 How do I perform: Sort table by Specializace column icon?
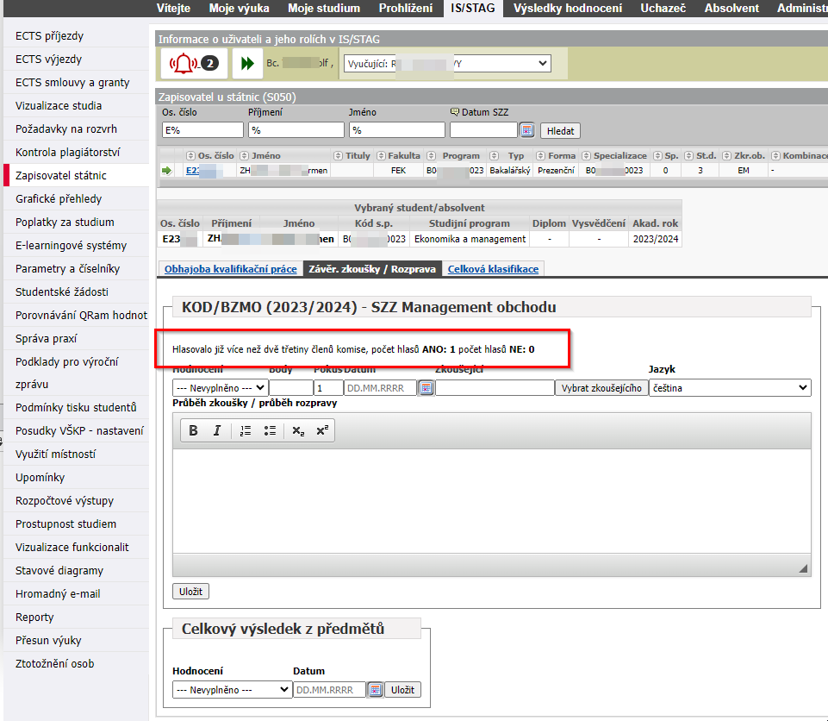click(586, 155)
